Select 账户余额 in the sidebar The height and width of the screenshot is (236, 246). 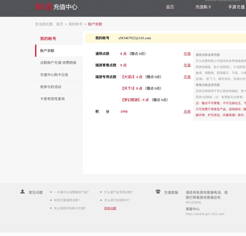59,51
